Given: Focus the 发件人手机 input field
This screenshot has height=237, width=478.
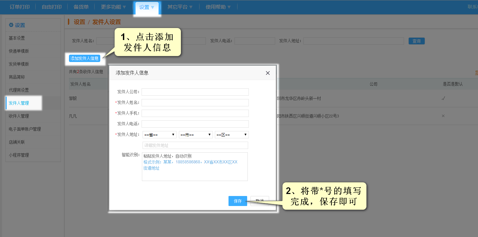Looking at the screenshot, I should click(195, 113).
